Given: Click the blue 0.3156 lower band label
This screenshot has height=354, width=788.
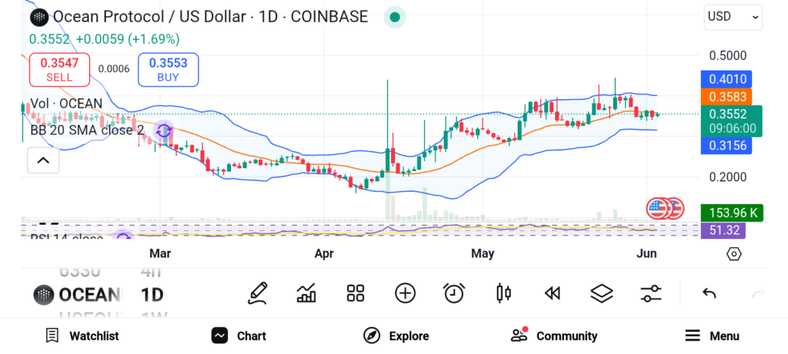Looking at the screenshot, I should [726, 146].
